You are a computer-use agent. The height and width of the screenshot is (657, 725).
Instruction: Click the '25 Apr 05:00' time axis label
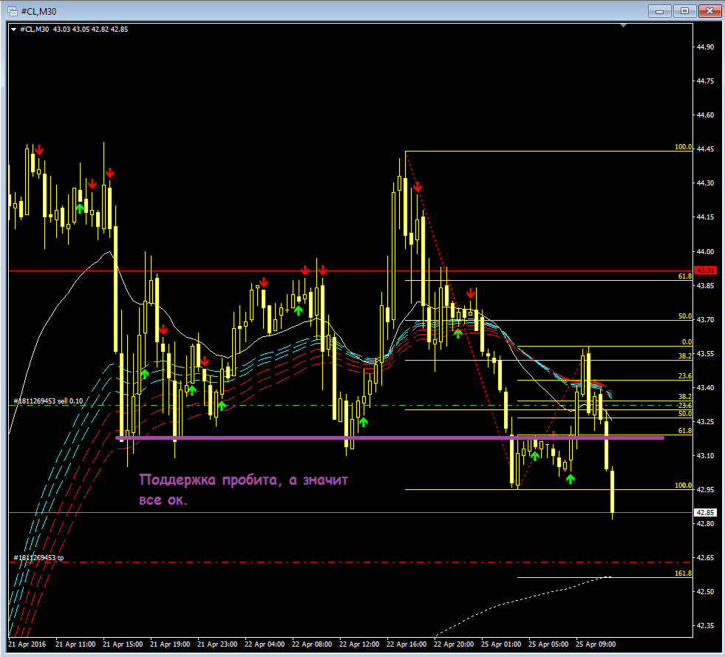548,644
